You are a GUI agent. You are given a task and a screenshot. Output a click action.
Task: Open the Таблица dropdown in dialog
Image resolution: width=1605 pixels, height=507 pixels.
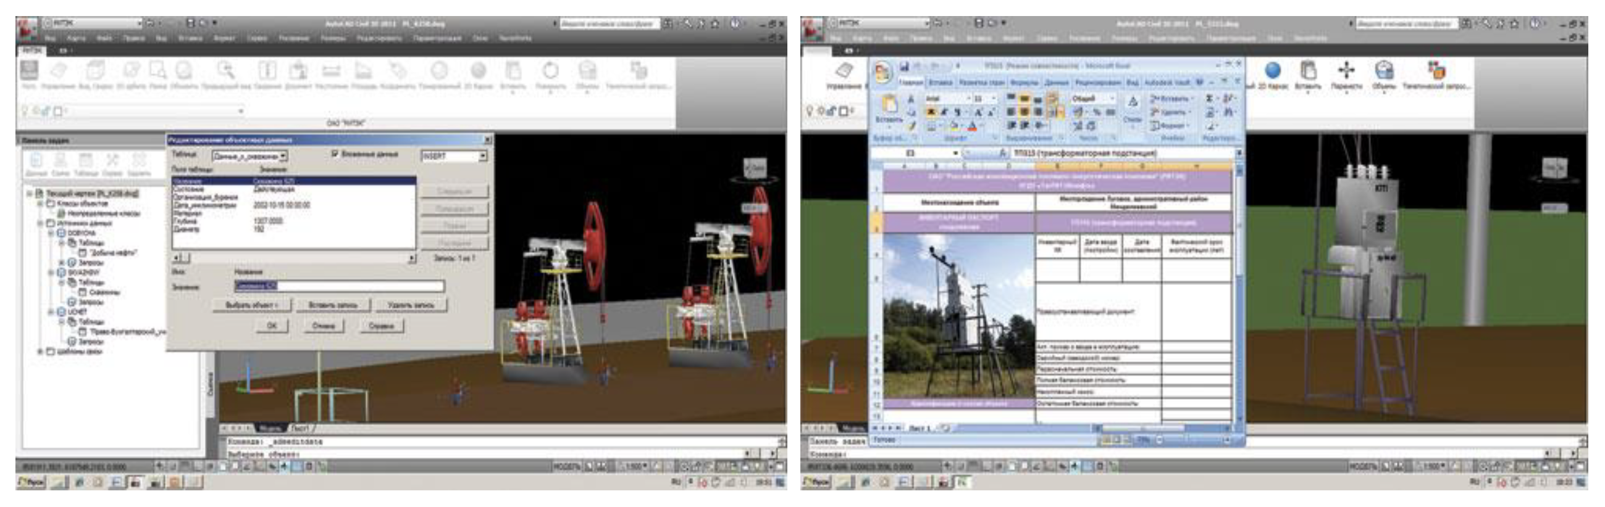[x=283, y=156]
